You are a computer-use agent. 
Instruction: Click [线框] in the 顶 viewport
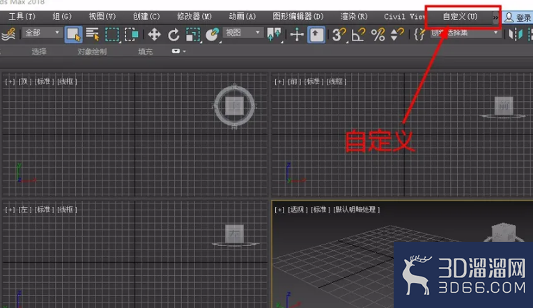point(67,82)
